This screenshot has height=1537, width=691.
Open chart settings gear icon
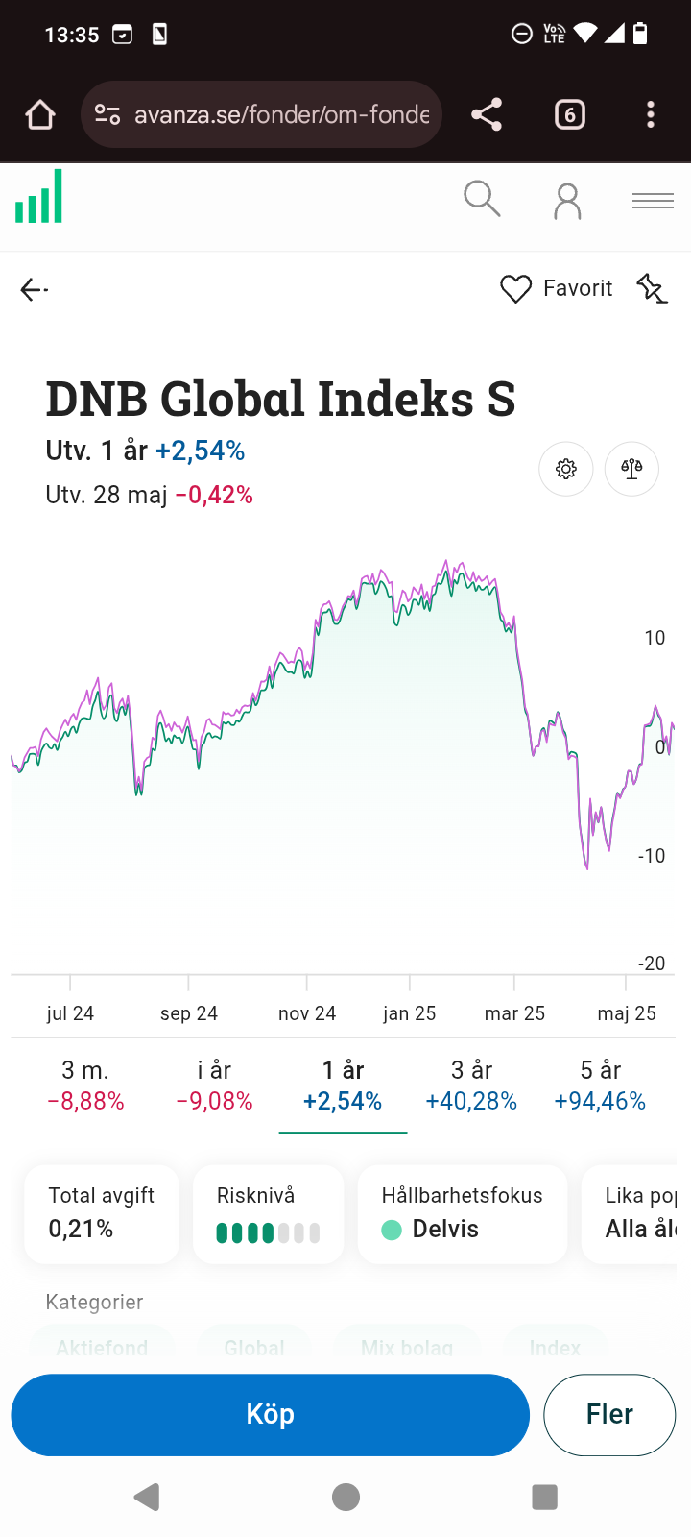[x=566, y=469]
